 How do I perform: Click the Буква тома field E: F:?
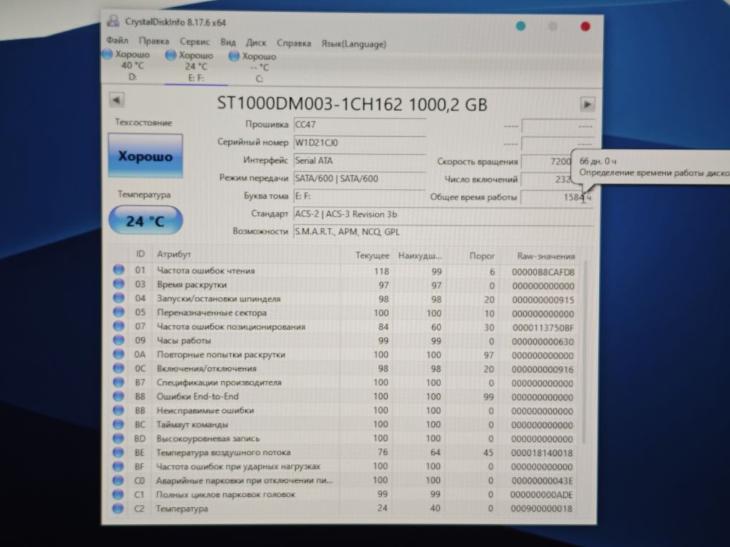point(359,197)
